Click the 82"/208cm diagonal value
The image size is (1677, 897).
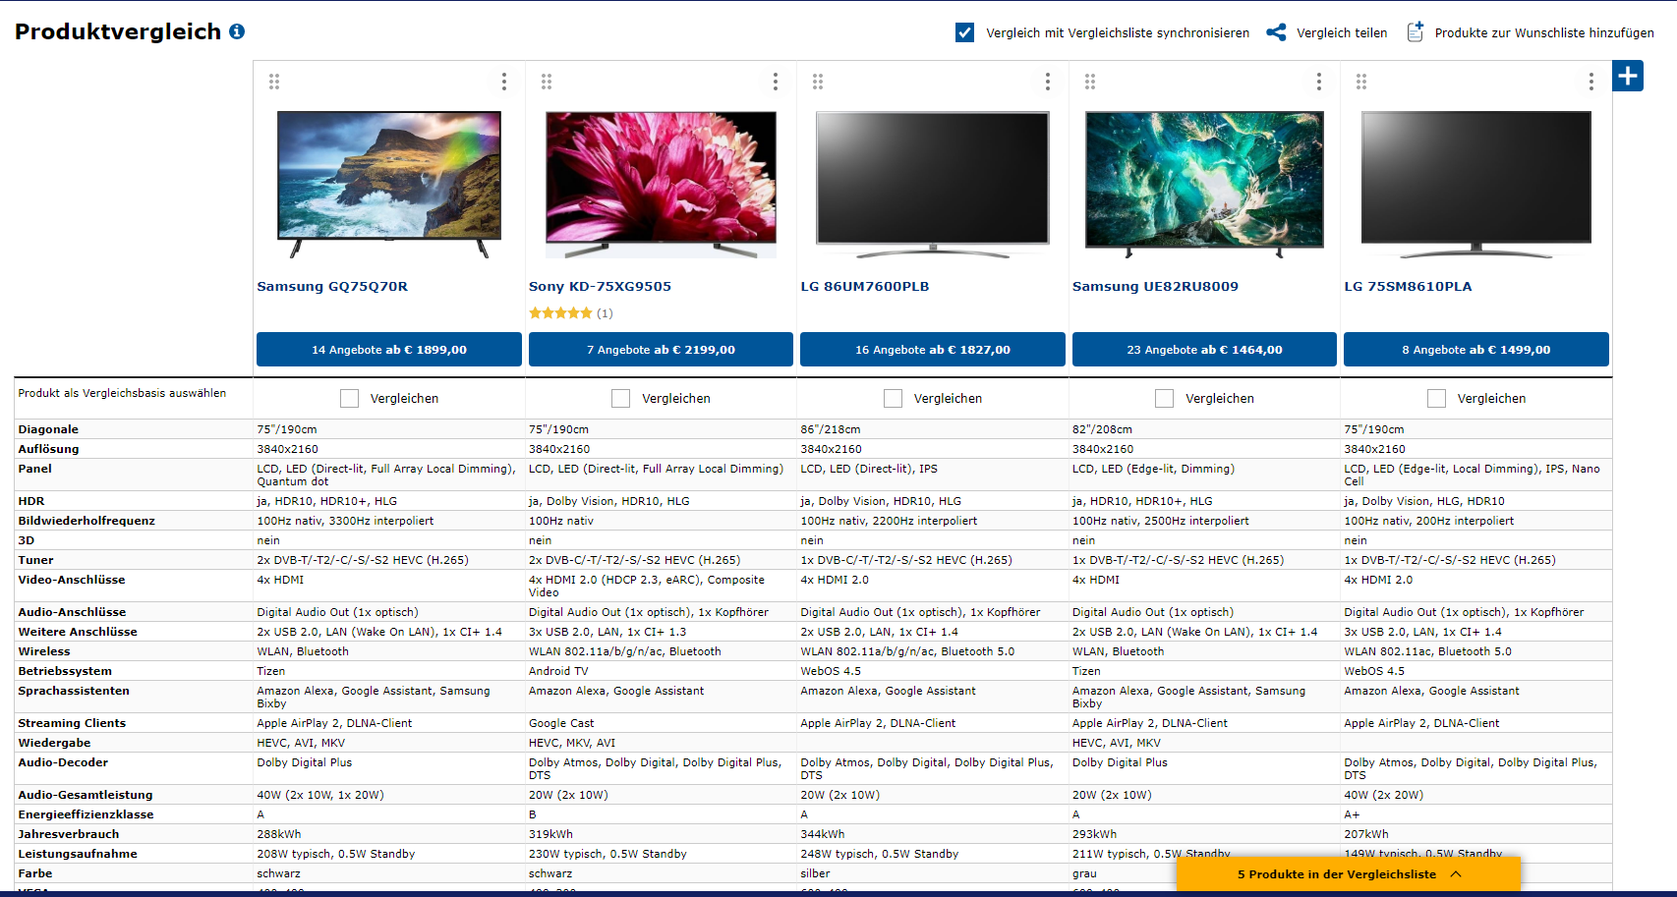tap(1102, 429)
